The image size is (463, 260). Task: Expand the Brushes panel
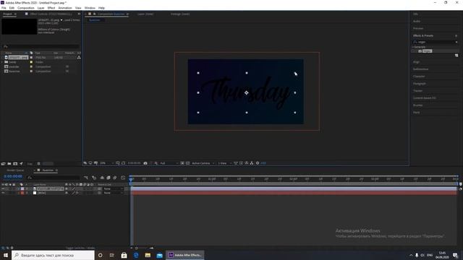tap(418, 105)
